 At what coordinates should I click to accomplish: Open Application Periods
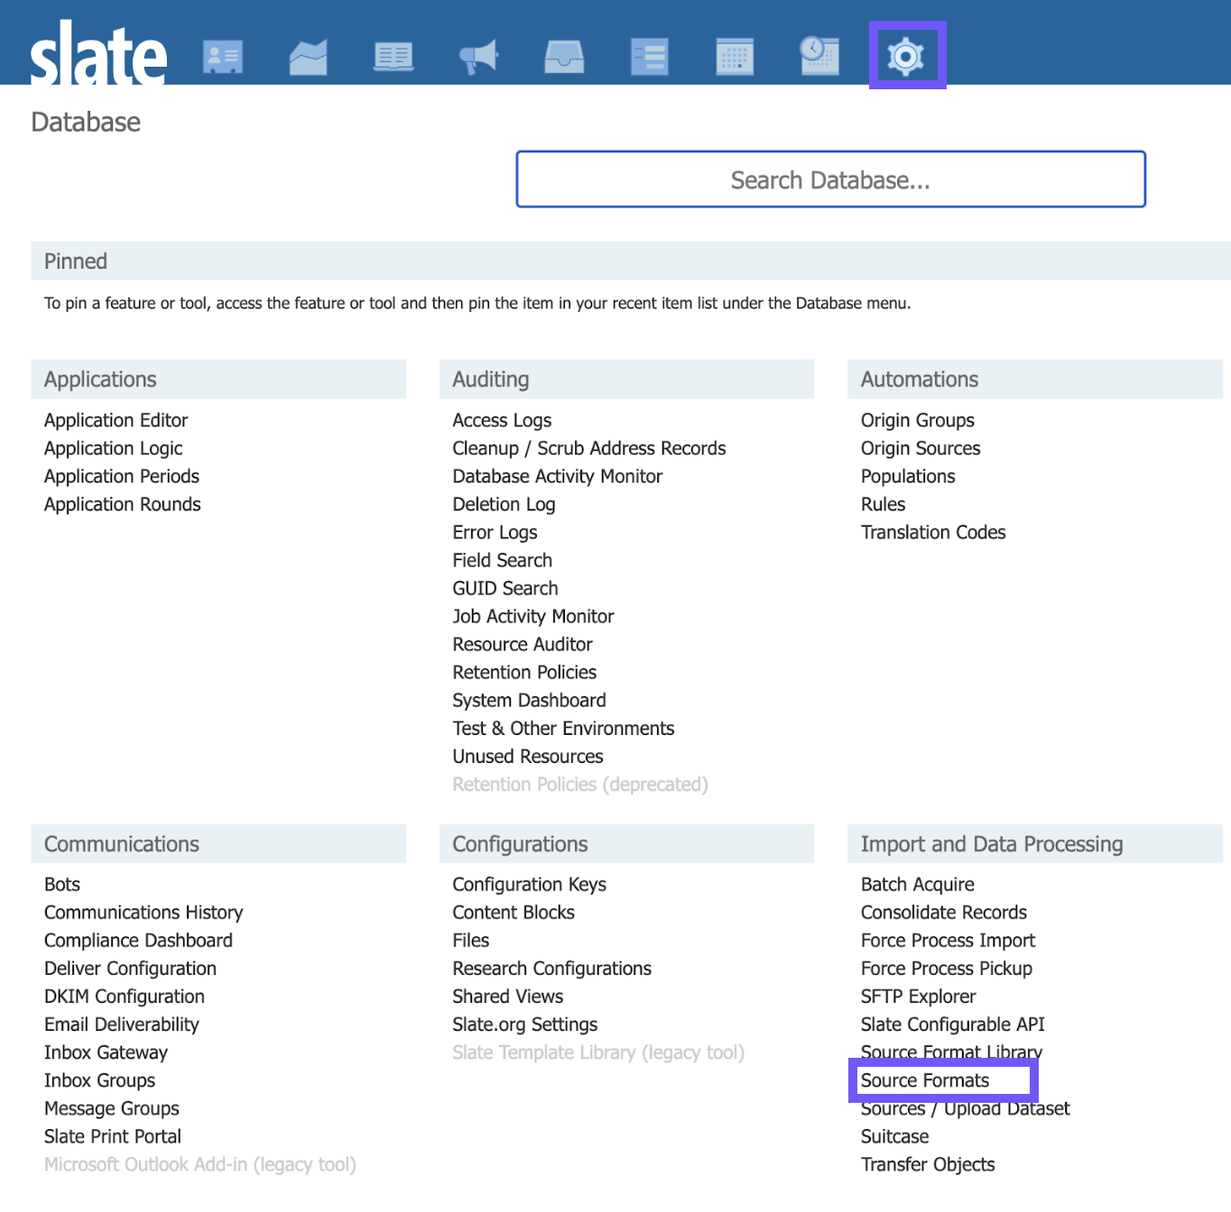(122, 476)
